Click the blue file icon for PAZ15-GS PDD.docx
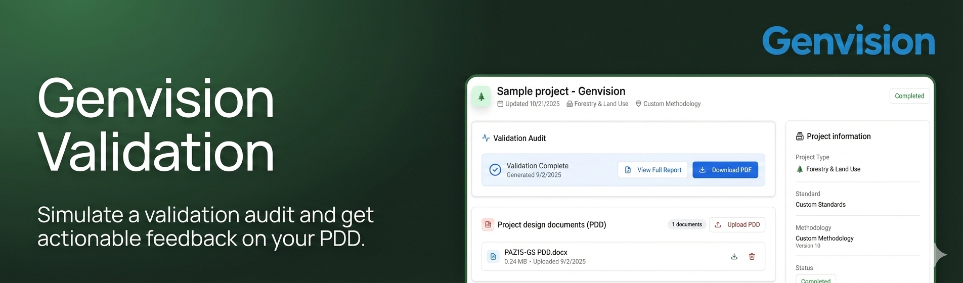This screenshot has height=283, width=963. point(493,257)
